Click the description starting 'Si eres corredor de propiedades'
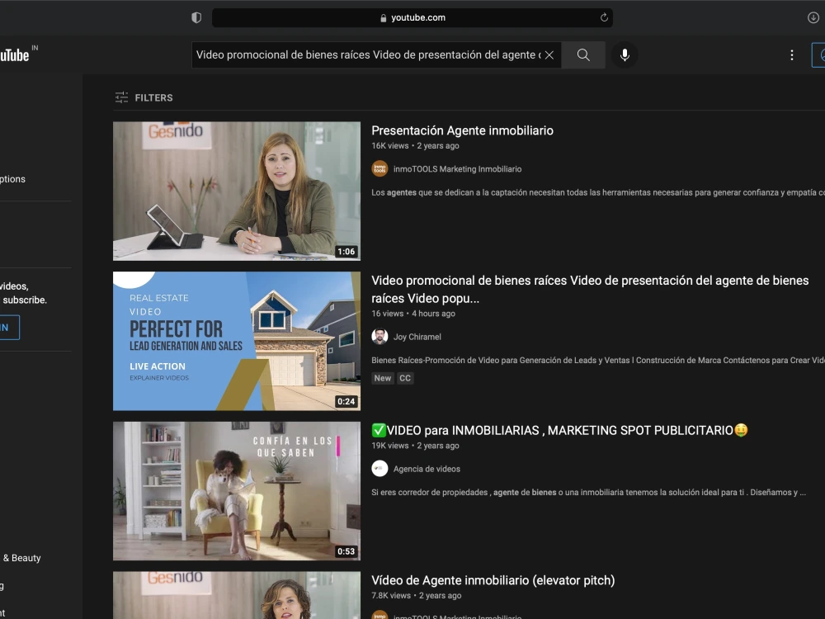This screenshot has width=825, height=619. 588,493
